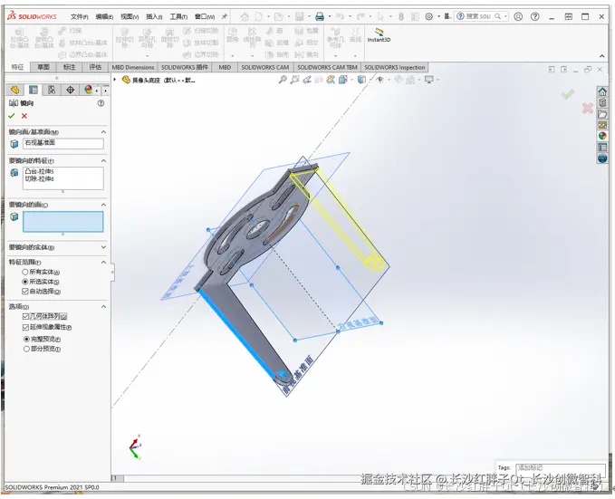Click the SOLIDWORKS search box
The image size is (615, 499).
(482, 16)
